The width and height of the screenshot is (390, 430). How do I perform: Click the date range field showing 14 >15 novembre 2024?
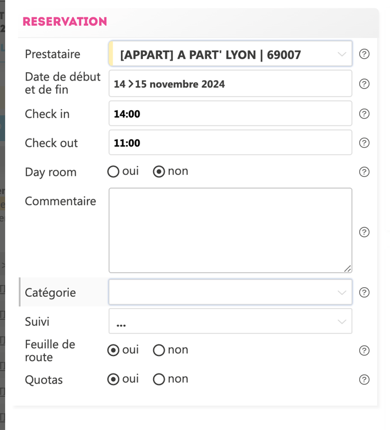(x=230, y=84)
